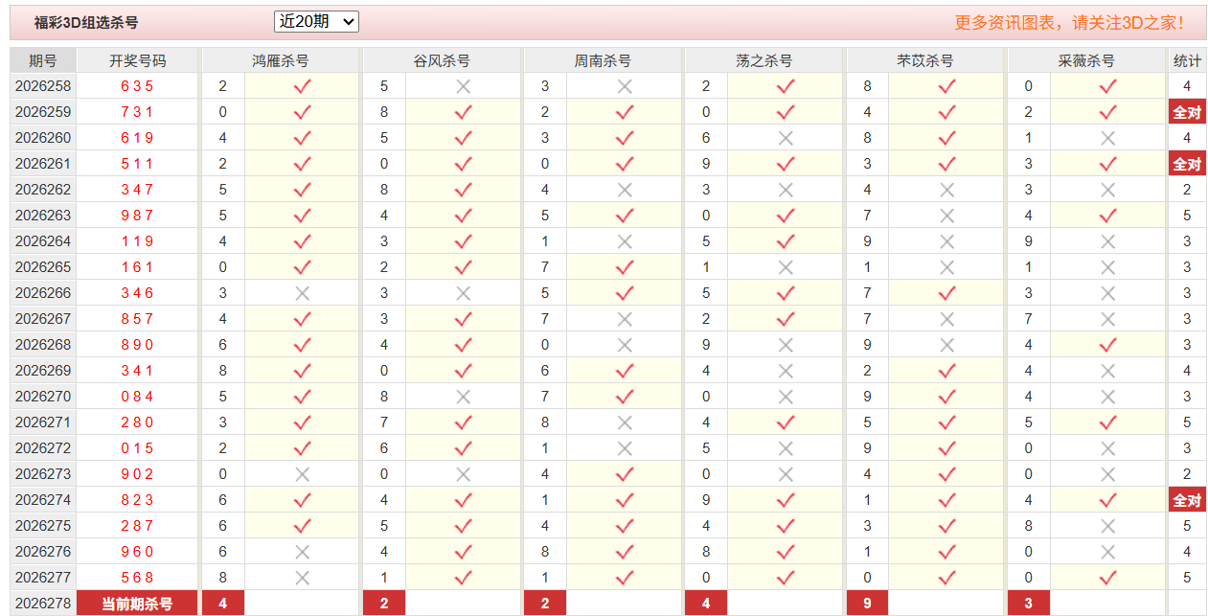This screenshot has width=1208, height=616.
Task: Click the 采薇杀号 check mark in row 2026263
Action: (x=1108, y=216)
